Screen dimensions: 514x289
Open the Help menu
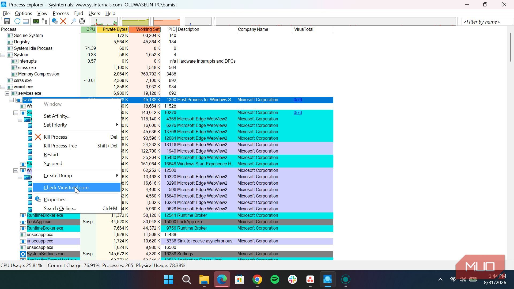tap(110, 13)
